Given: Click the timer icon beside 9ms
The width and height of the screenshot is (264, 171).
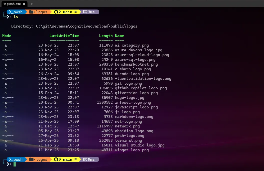Looking at the screenshot, I should point(85,159).
